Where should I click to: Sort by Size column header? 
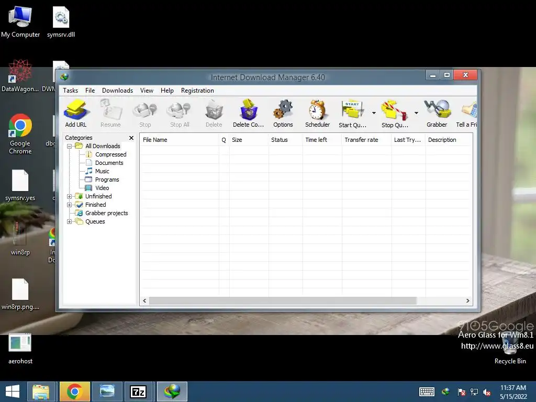tap(249, 140)
